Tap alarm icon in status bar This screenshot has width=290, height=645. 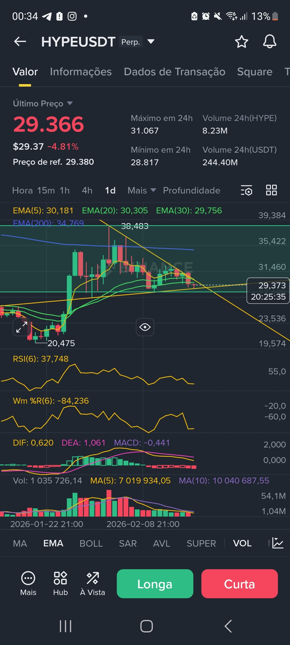click(x=206, y=16)
